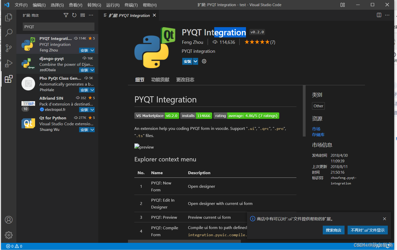Switch to the 功能贡献 tab
397x250 pixels.
(x=160, y=80)
